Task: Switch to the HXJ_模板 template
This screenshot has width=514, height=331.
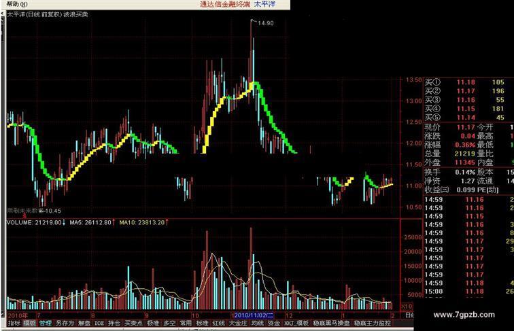Action: [296, 323]
